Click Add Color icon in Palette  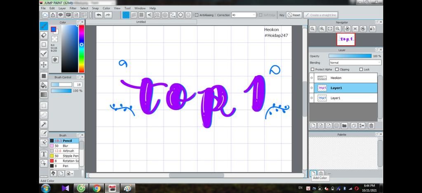(313, 173)
